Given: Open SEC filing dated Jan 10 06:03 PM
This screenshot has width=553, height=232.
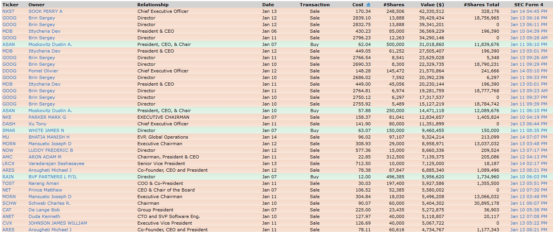Looking at the screenshot, I should [528, 177].
